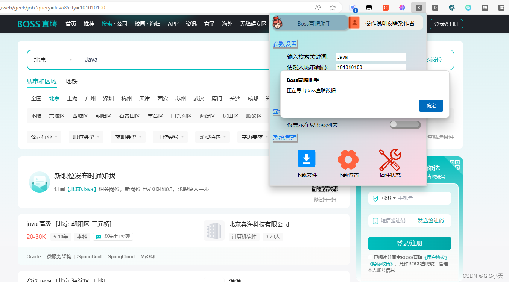Check the BOSS直聘 user agreement checkbox
Screen dimensions: 509x282
(370, 257)
